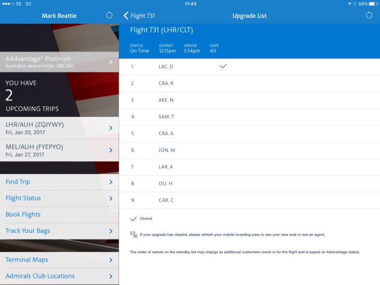380x285 pixels.
Task: Open AAdvantage Platinum account details
Action: (x=59, y=62)
